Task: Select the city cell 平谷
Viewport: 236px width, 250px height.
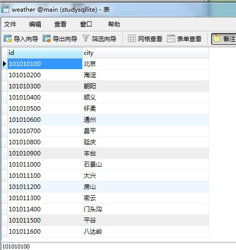Action: (x=146, y=221)
